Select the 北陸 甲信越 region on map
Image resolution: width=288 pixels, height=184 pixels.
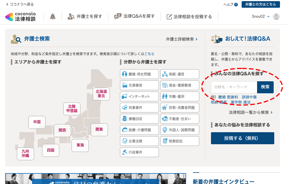72,109
